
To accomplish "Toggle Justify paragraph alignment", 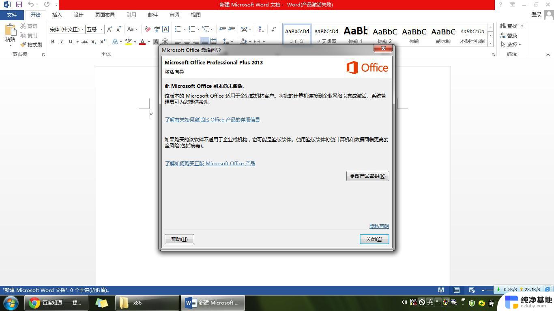I will point(204,42).
